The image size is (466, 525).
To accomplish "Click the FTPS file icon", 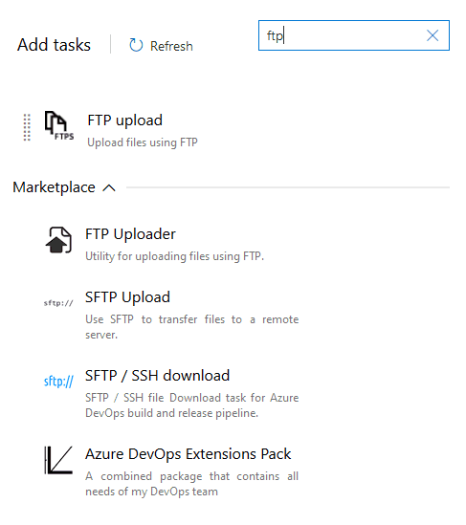I will click(x=59, y=125).
